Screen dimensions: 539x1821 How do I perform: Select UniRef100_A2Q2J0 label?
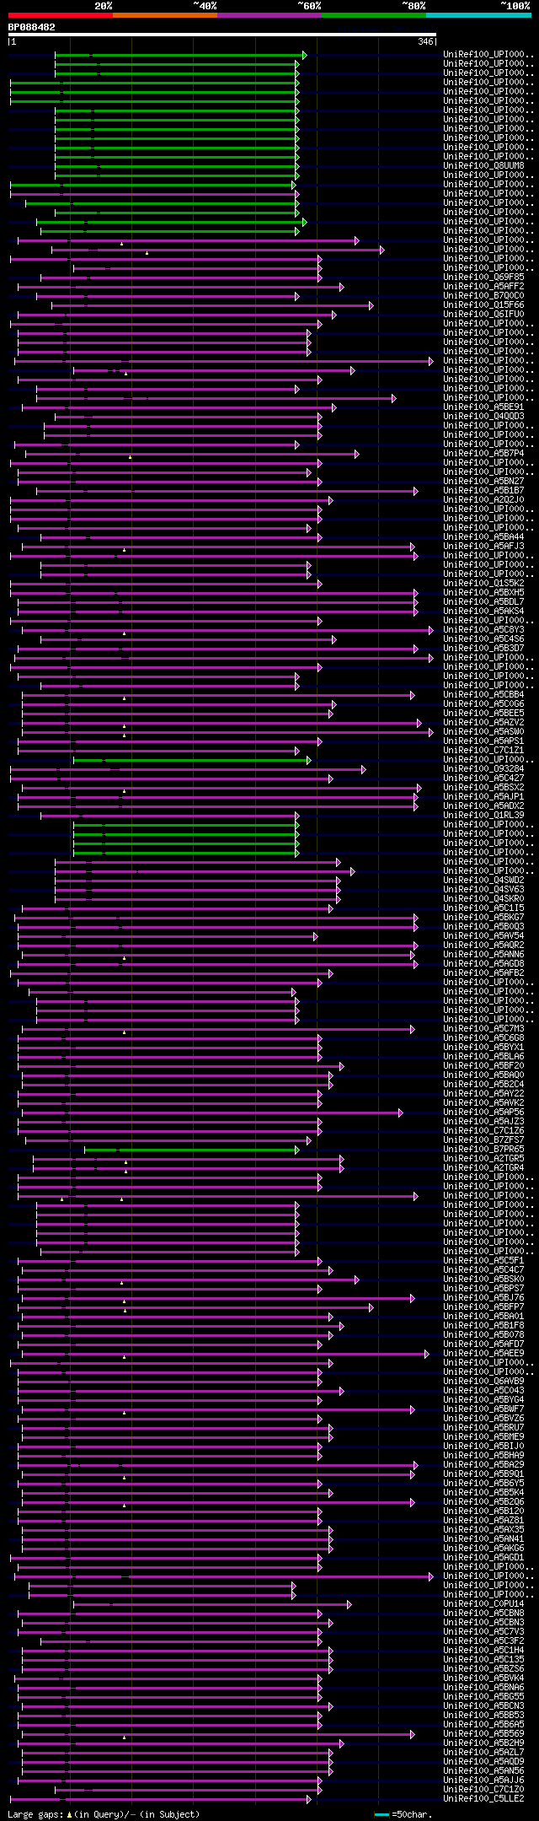(x=483, y=500)
